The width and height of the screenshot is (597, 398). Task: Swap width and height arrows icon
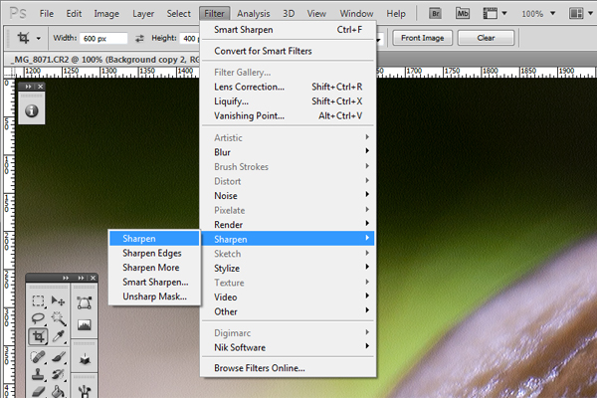pos(139,38)
